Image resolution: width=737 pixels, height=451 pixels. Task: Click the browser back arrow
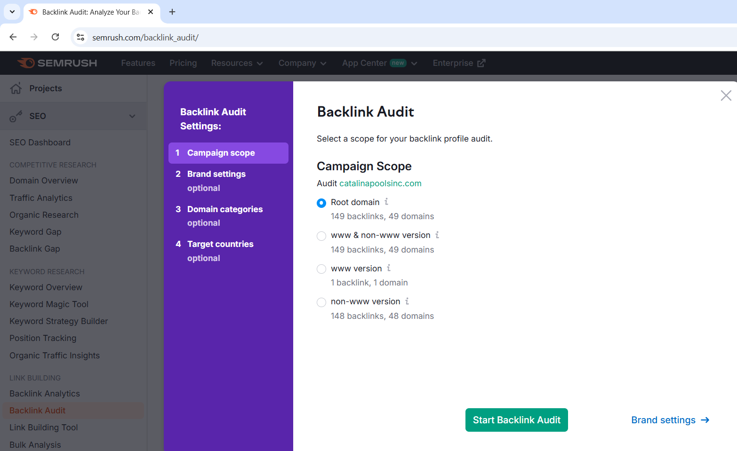[x=13, y=37]
